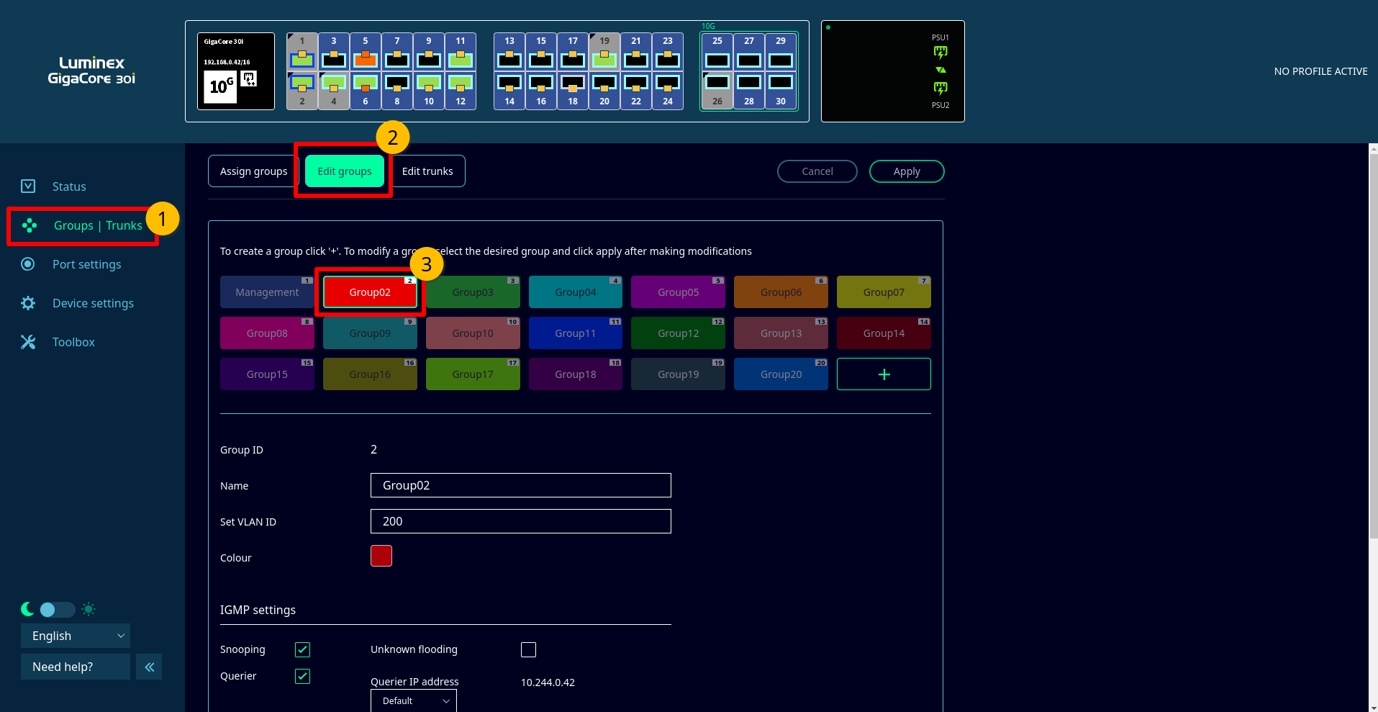Image resolution: width=1378 pixels, height=712 pixels.
Task: Select port 5 on switch diagram
Action: click(366, 58)
